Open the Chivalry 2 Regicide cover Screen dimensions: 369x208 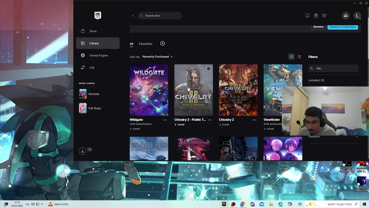[x=238, y=90]
